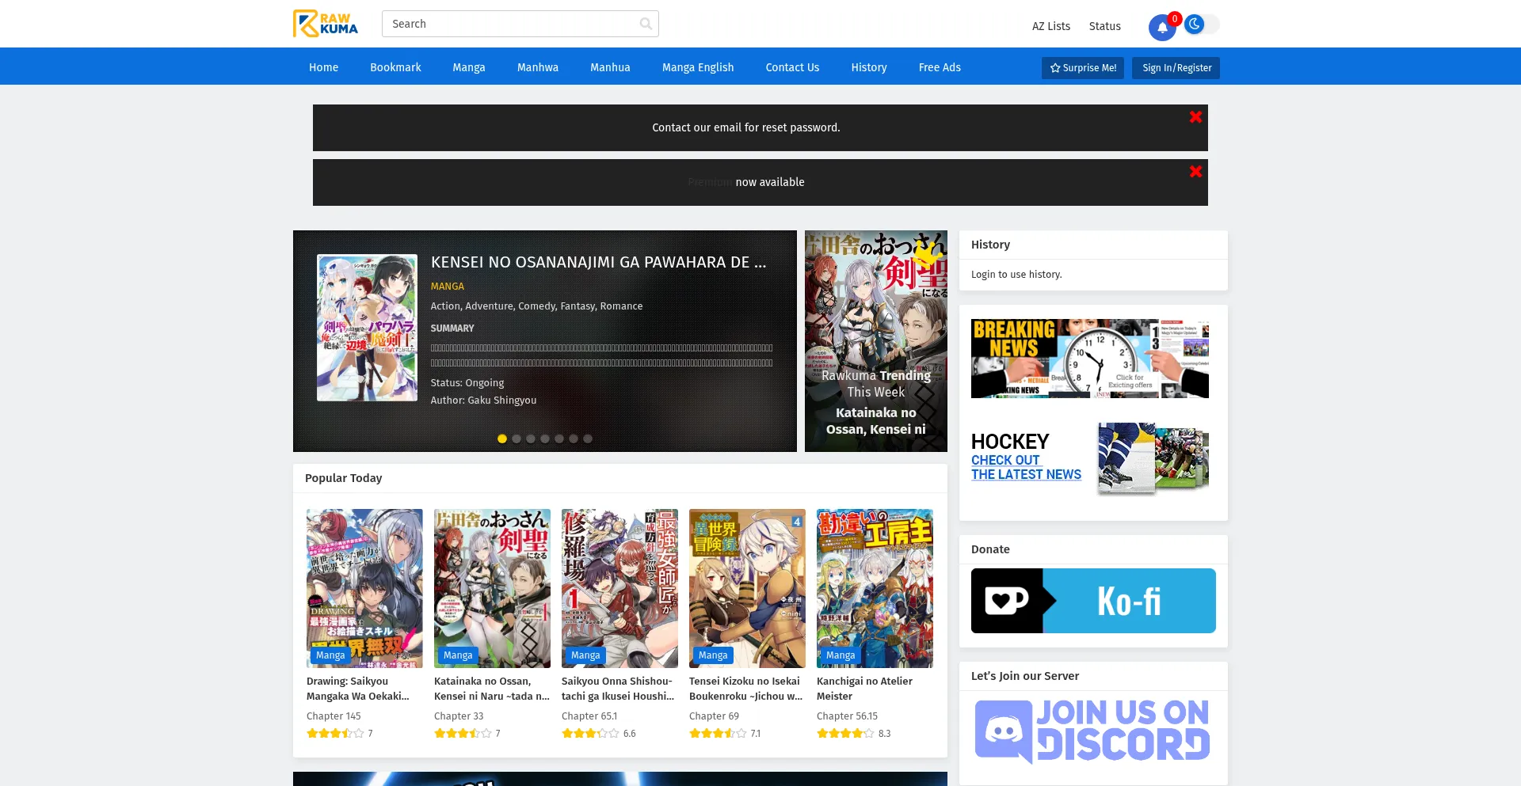Image resolution: width=1521 pixels, height=786 pixels.
Task: Click the Sign In/Register button
Action: pyautogui.click(x=1176, y=68)
